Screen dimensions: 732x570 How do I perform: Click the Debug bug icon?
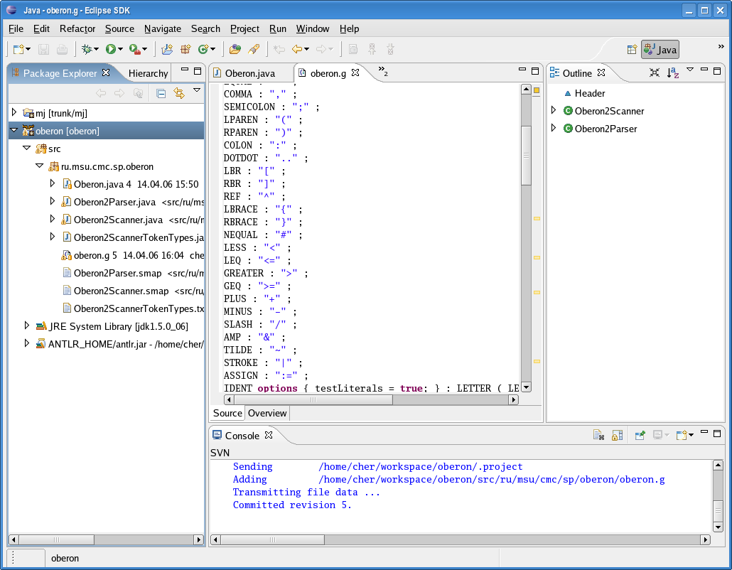pyautogui.click(x=87, y=49)
